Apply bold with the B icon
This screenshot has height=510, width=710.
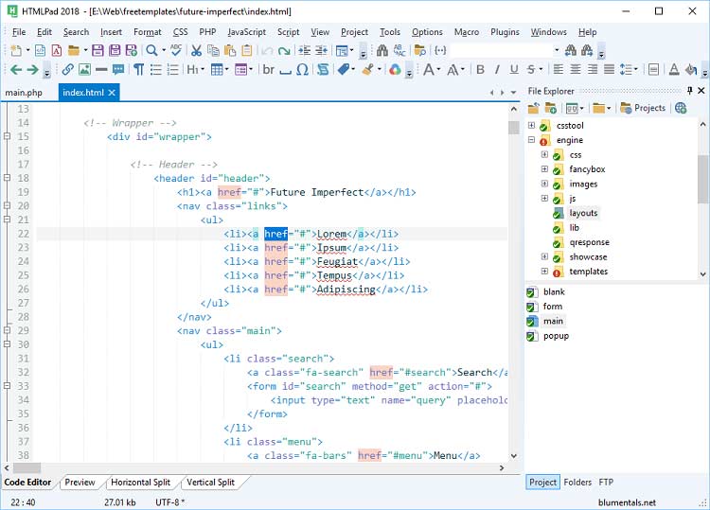pyautogui.click(x=480, y=70)
